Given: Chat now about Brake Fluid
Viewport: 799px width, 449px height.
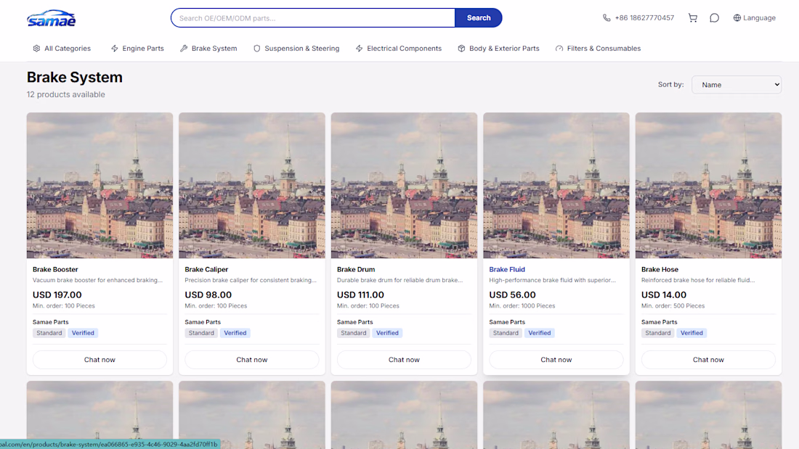Looking at the screenshot, I should [x=556, y=359].
